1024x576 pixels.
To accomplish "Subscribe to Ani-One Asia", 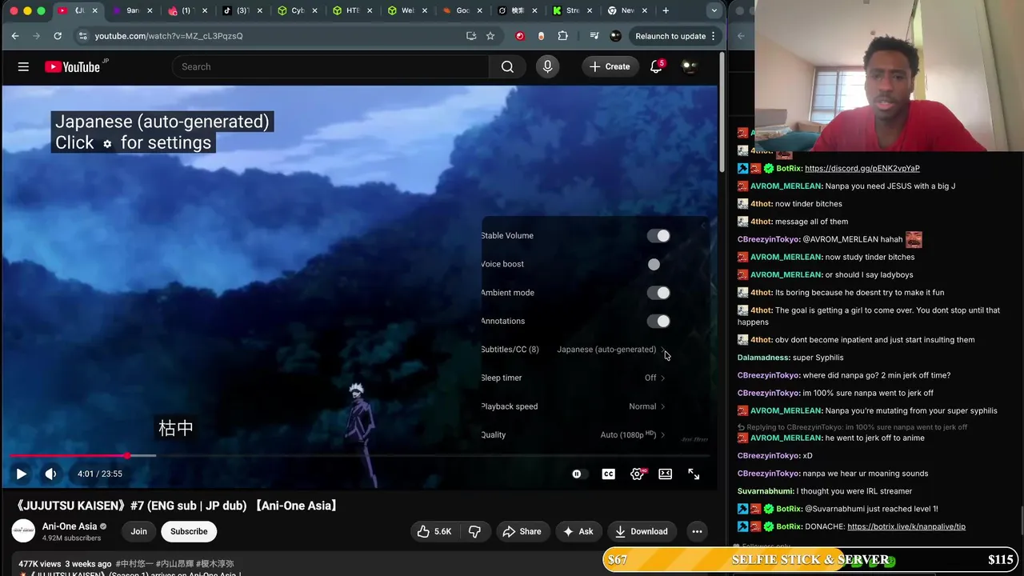I will 189,531.
